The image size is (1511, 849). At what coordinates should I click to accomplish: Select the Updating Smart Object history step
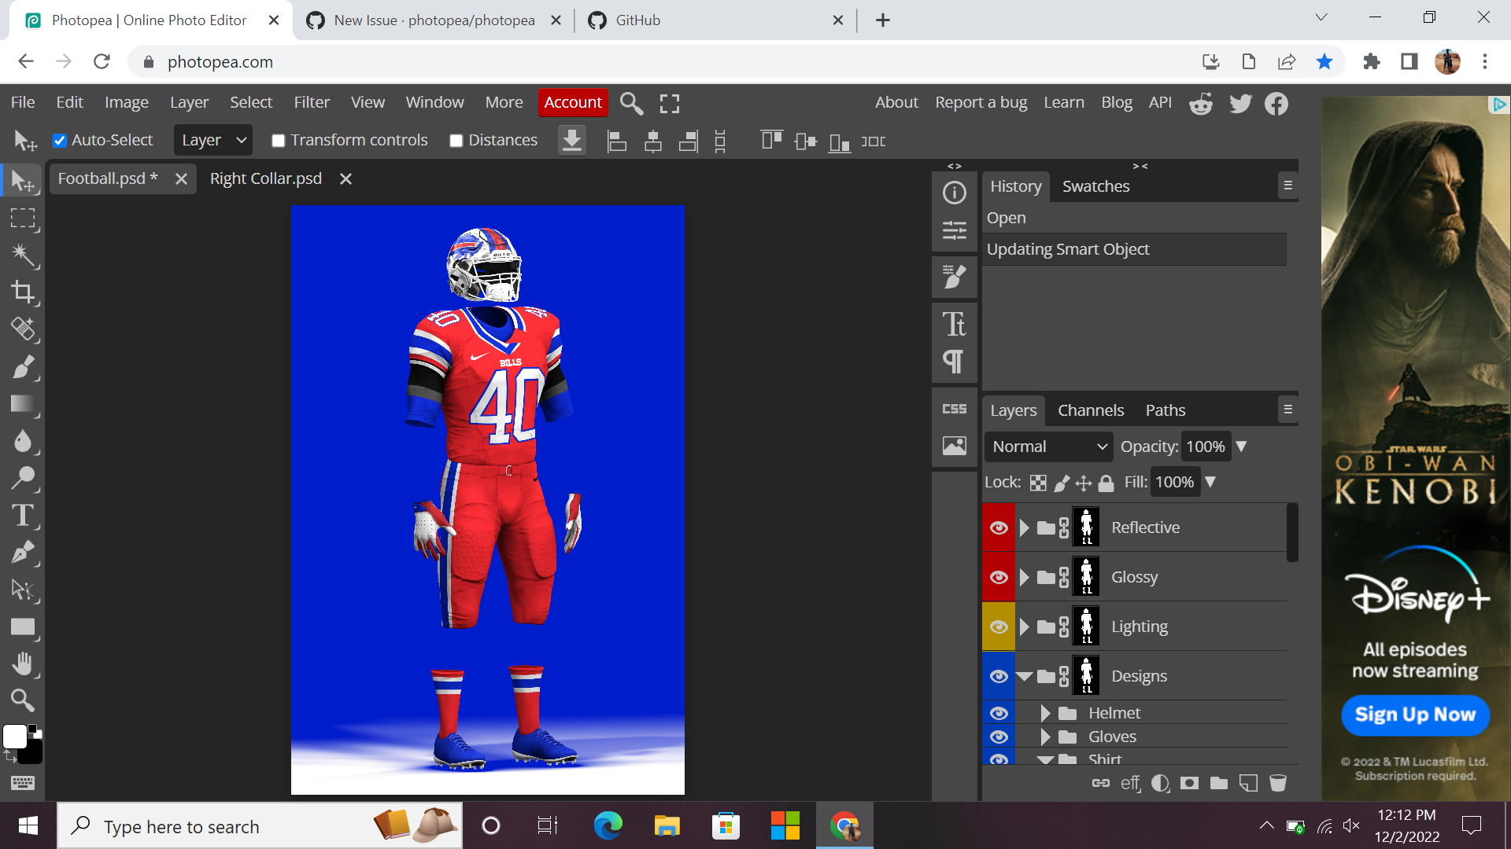click(1134, 249)
